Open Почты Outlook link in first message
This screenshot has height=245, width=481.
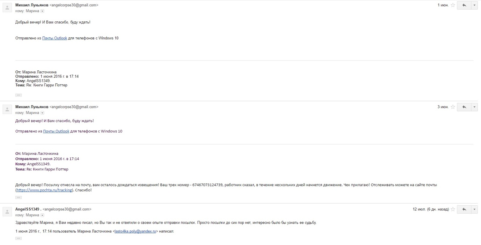pos(54,38)
